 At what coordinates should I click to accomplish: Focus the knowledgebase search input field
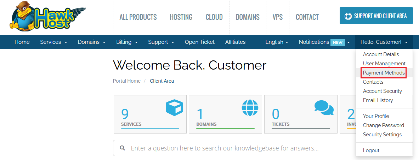coord(234,148)
